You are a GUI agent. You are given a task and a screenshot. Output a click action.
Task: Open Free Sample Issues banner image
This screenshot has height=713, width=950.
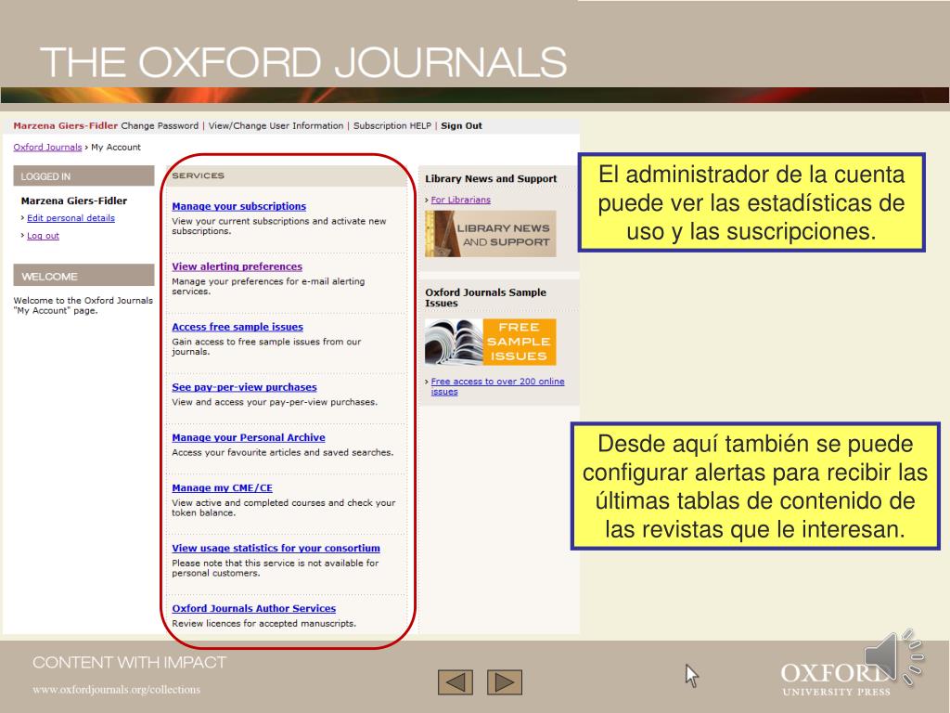coord(490,342)
